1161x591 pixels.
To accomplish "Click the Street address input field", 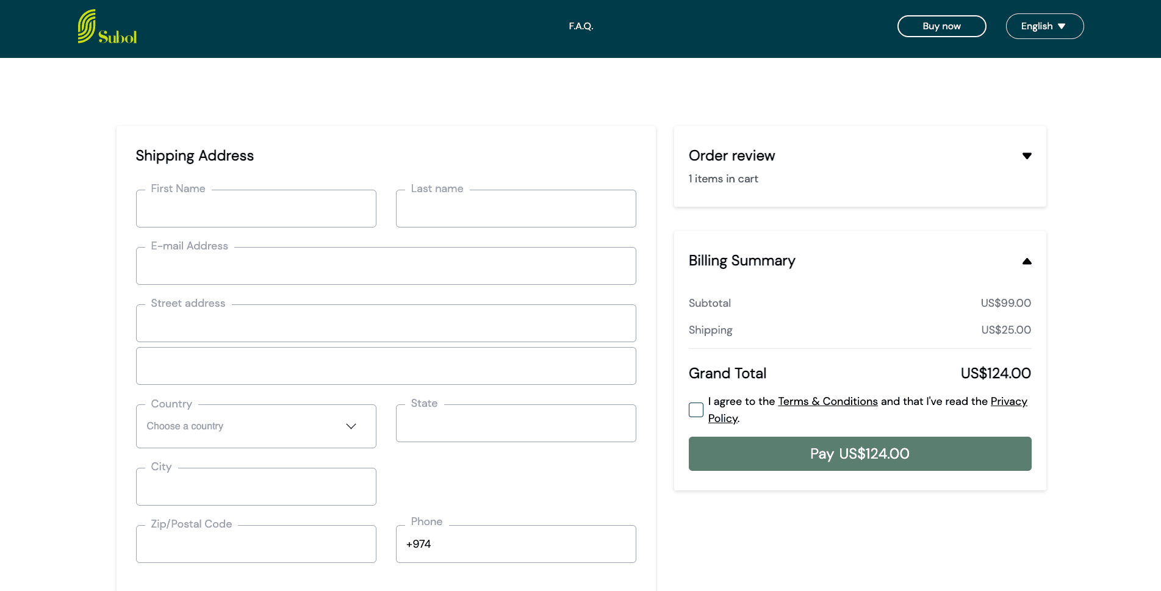I will coord(386,323).
